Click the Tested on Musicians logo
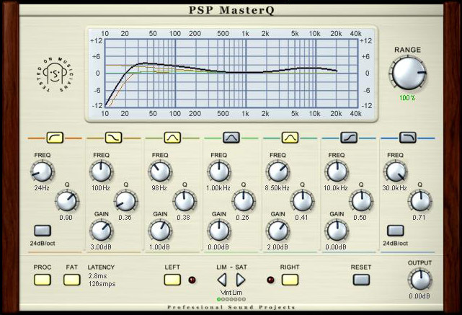Screen dimensions: 462x315 pos(55,74)
